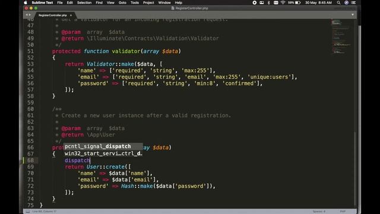Choose win32_start_servi…ctrl_d autocomplete suggestion
The height and width of the screenshot is (214, 380).
pos(103,153)
